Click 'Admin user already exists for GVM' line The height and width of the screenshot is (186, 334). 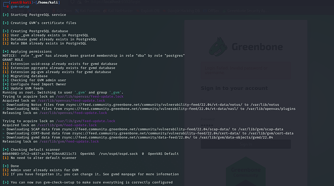tap(41, 170)
